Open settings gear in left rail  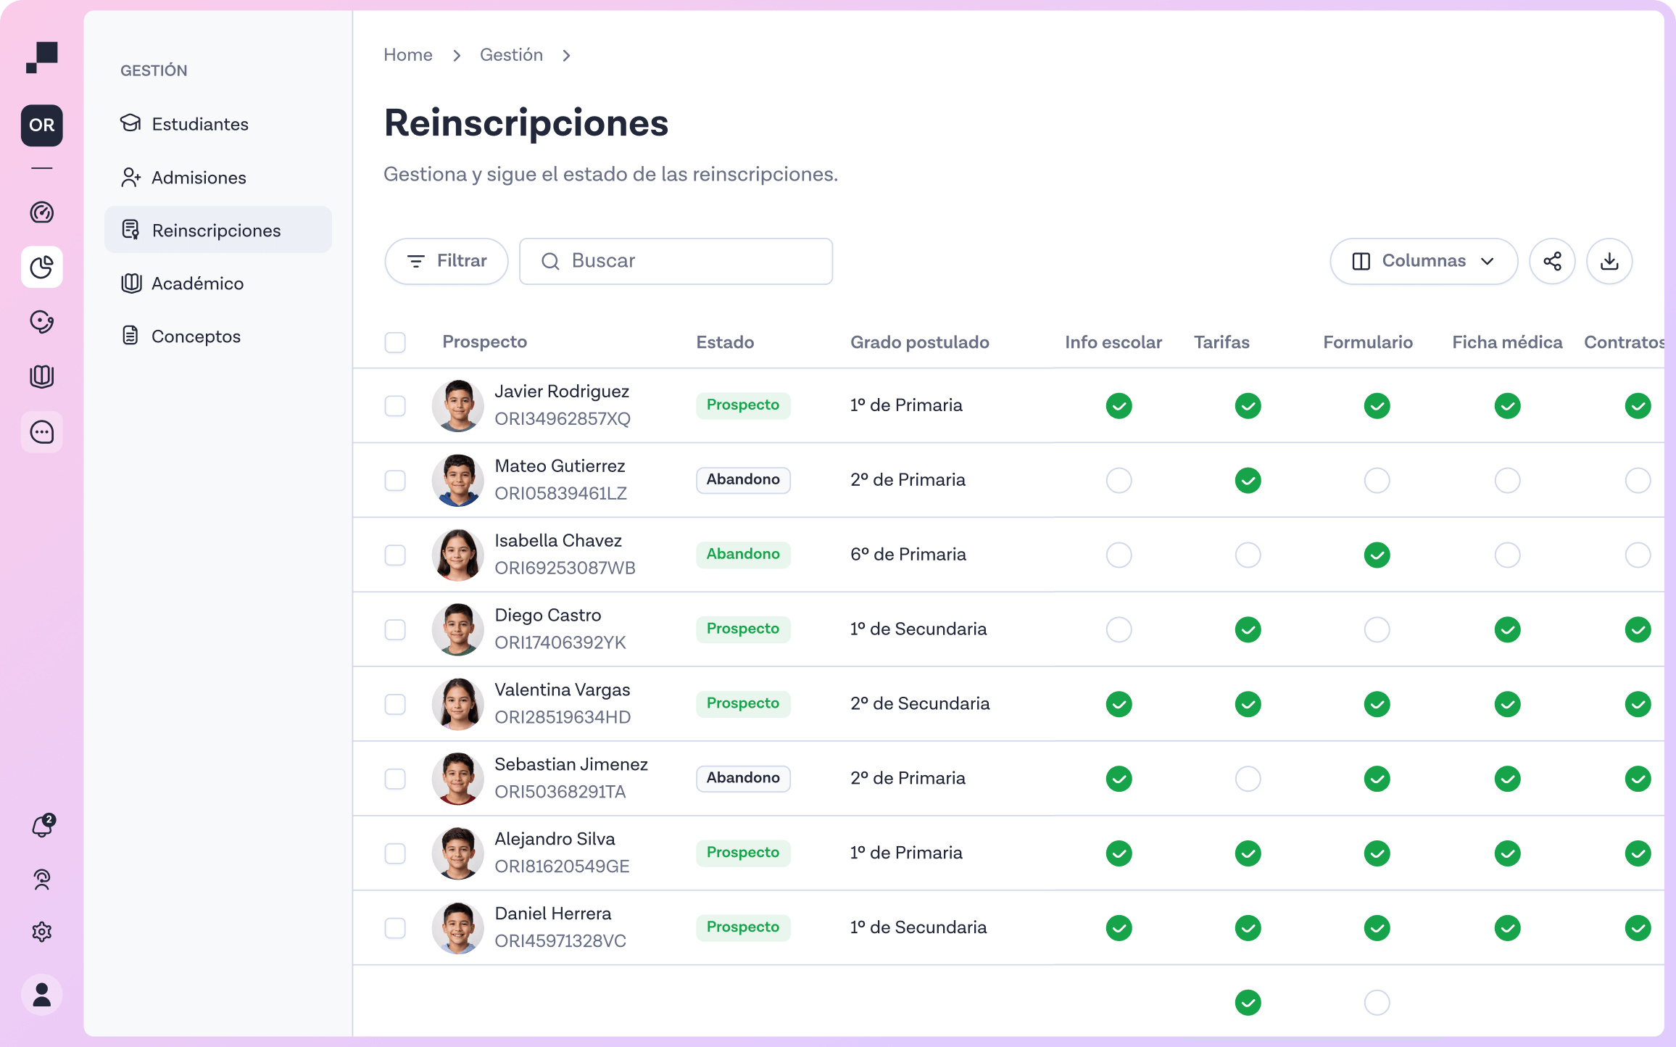[42, 932]
